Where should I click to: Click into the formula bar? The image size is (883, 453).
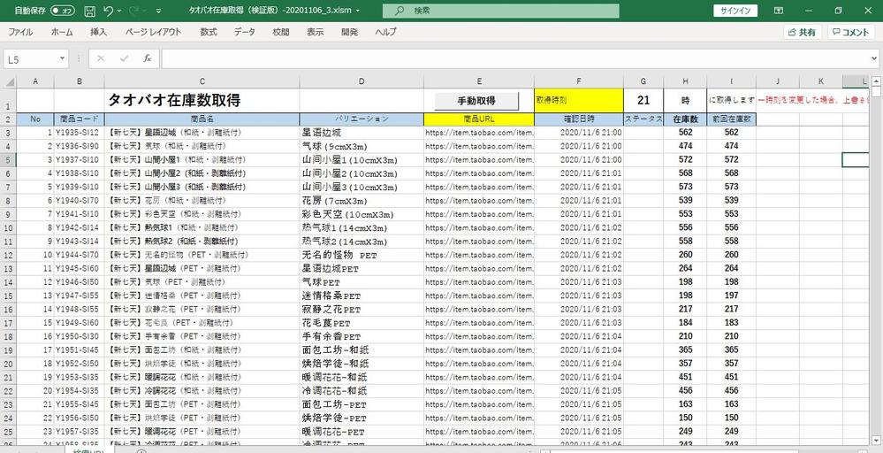[514, 58]
